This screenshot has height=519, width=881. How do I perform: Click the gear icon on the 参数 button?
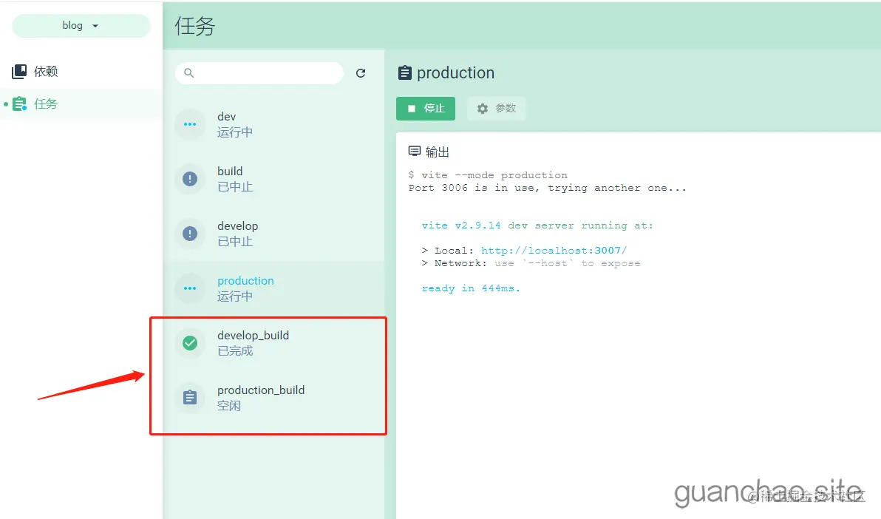484,108
